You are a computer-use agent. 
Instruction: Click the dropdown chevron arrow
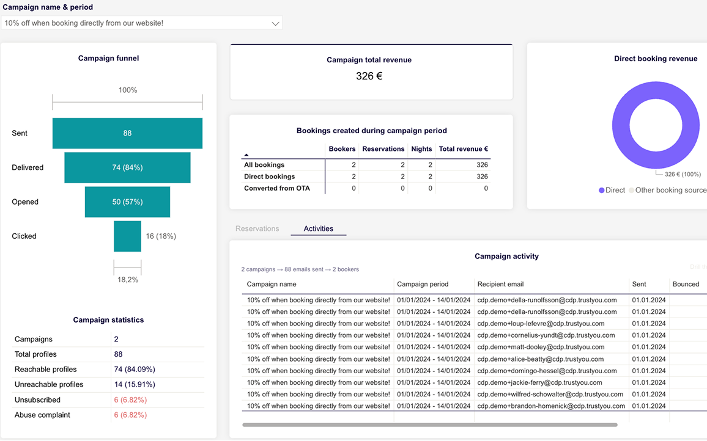click(x=275, y=23)
